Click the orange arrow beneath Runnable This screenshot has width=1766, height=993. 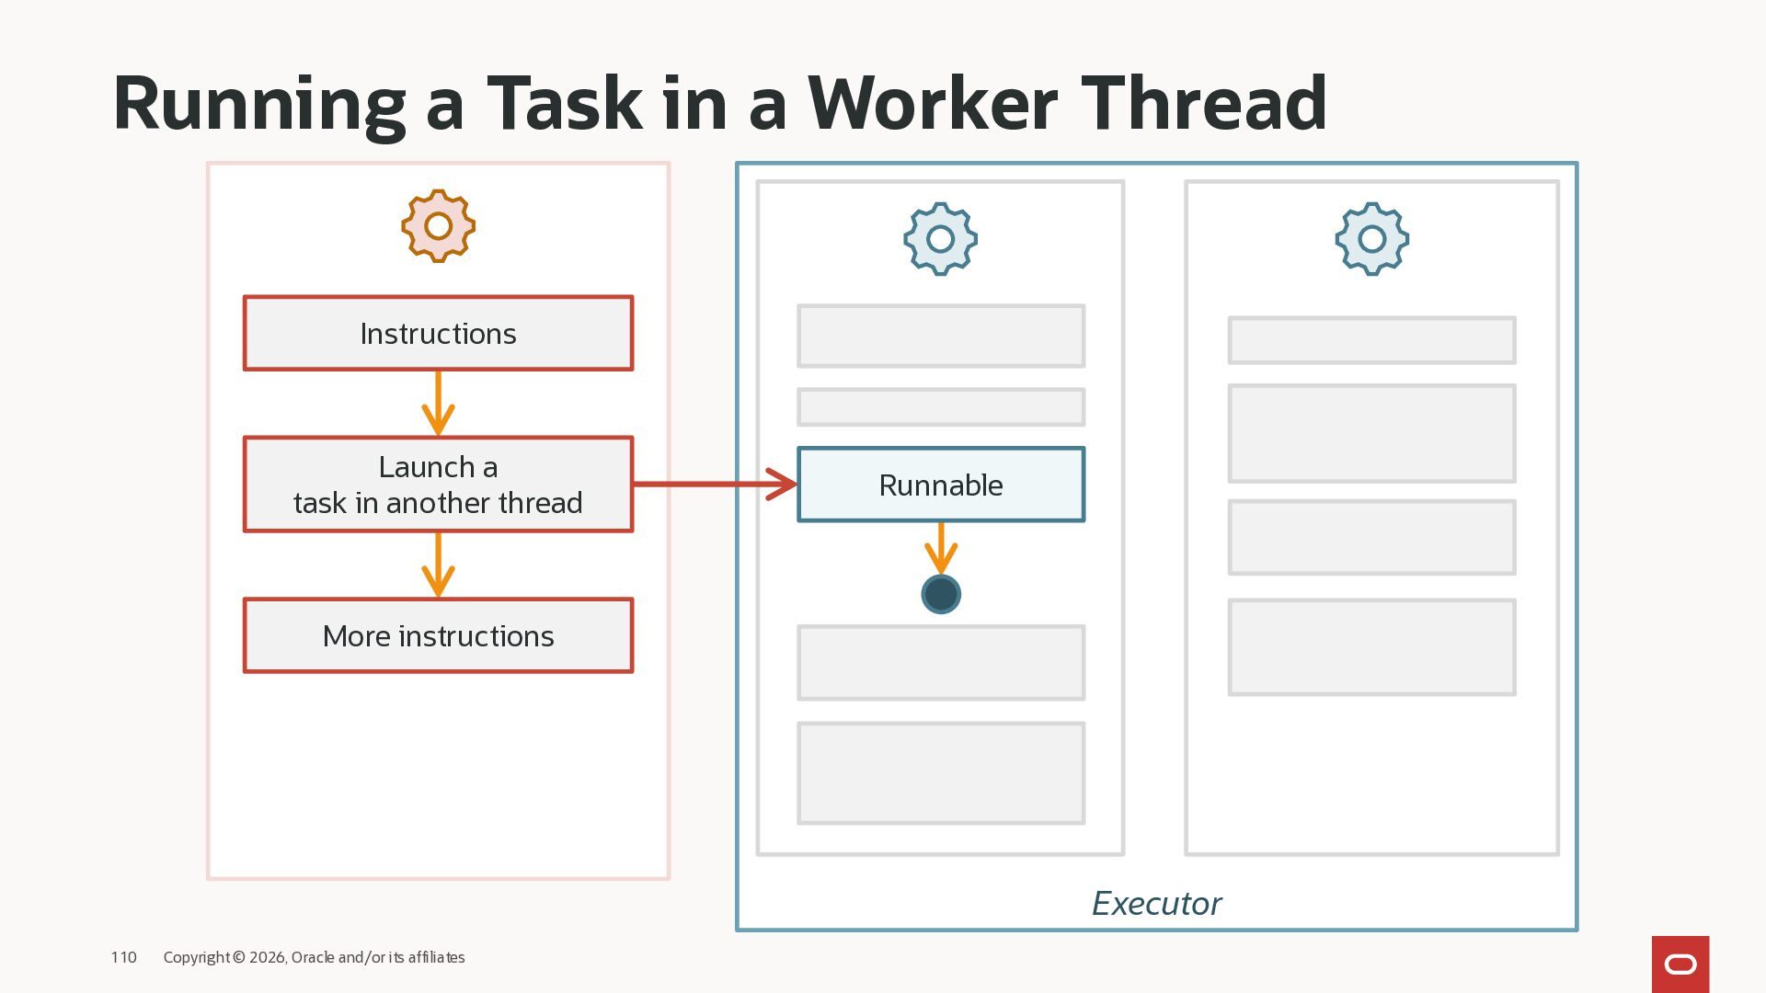click(941, 548)
